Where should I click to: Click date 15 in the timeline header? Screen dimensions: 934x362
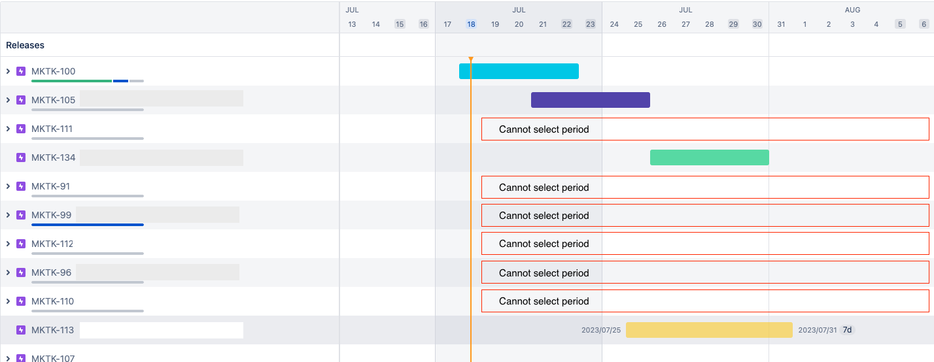(400, 24)
